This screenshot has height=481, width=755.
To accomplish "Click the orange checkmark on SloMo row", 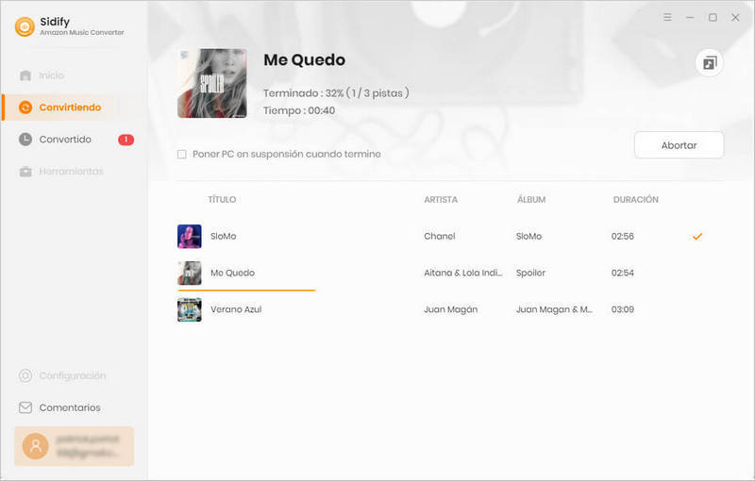I will pyautogui.click(x=697, y=236).
